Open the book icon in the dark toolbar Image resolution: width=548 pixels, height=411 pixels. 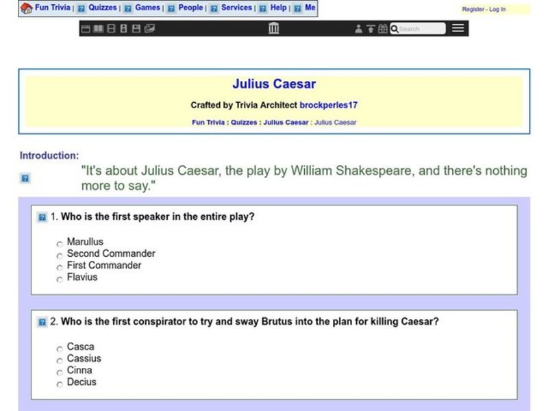pyautogui.click(x=98, y=29)
